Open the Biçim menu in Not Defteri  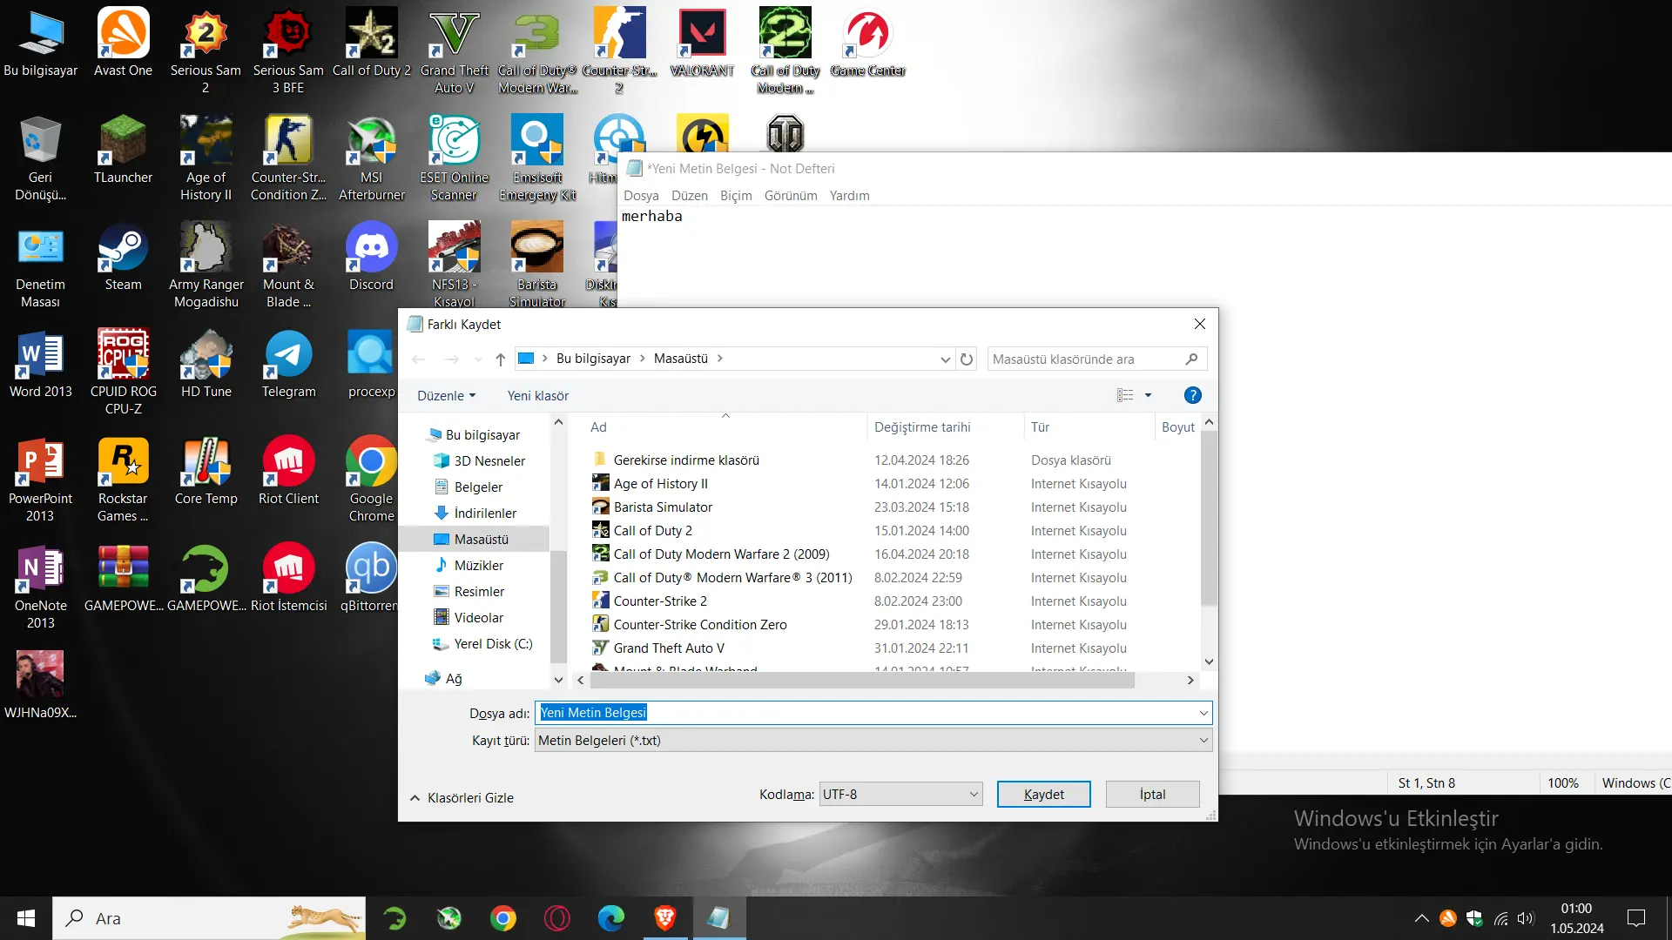pos(736,195)
